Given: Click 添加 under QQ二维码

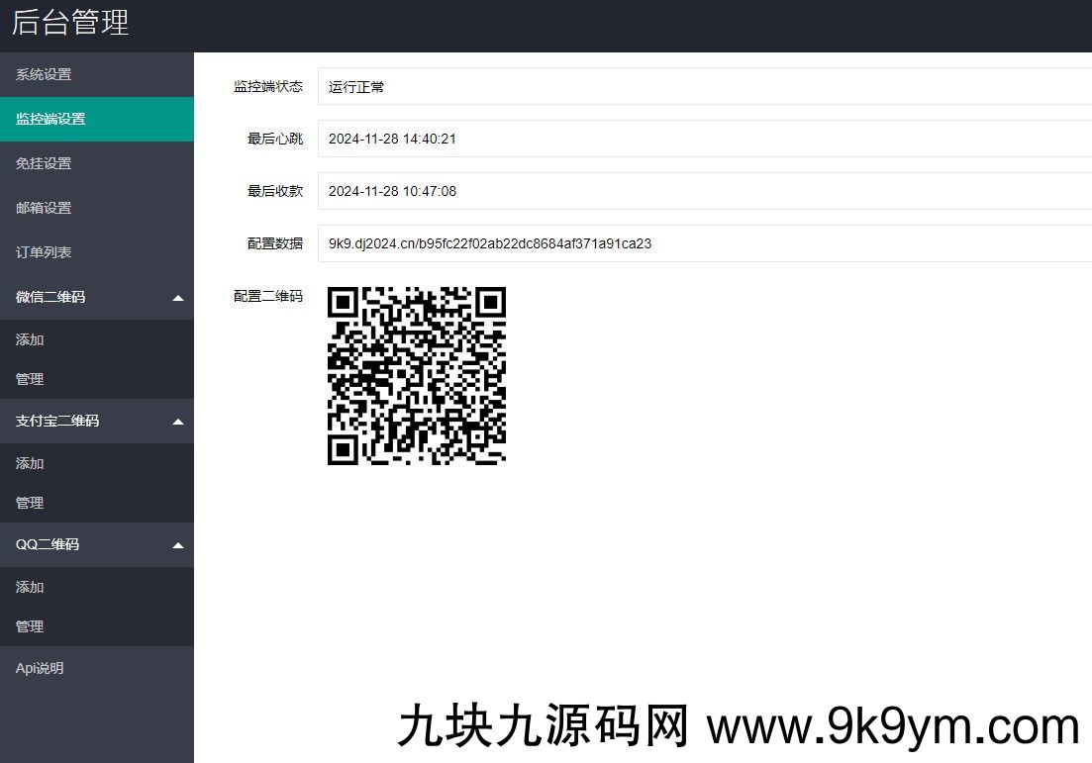Looking at the screenshot, I should 97,588.
